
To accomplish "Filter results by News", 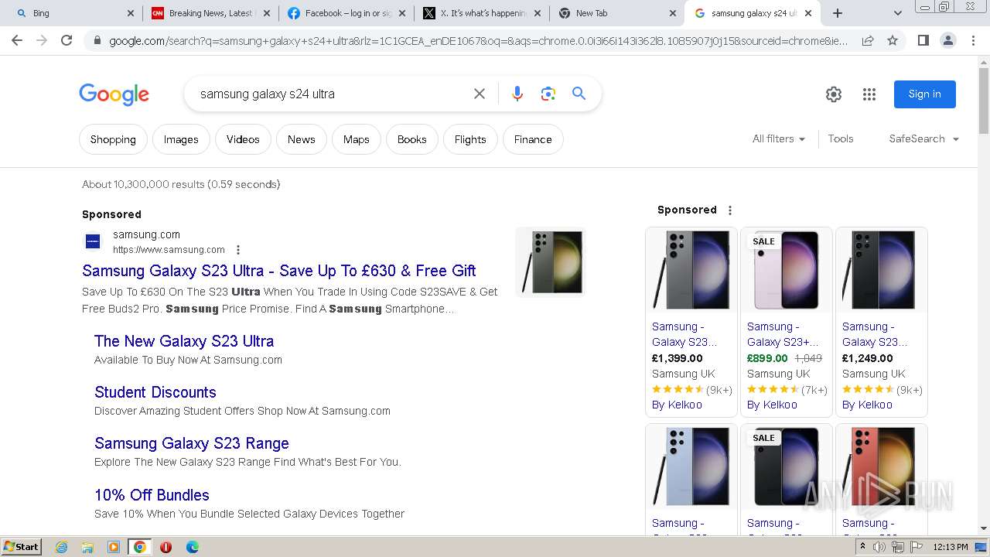I will coord(302,139).
